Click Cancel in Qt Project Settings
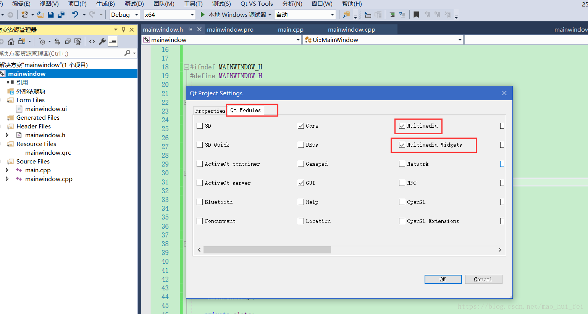 pos(483,279)
